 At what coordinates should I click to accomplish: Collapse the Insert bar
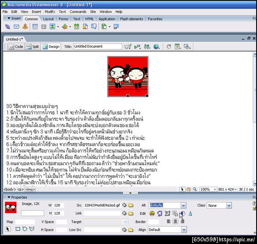(9, 18)
